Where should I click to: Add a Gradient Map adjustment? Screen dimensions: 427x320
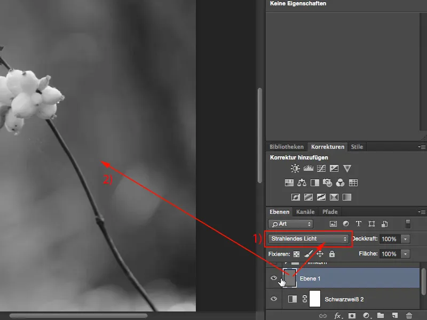click(347, 197)
